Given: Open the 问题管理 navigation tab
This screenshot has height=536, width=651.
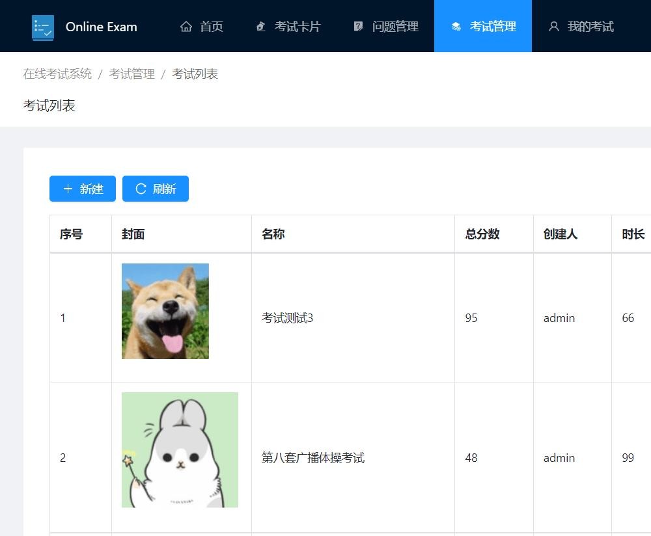Looking at the screenshot, I should [395, 27].
